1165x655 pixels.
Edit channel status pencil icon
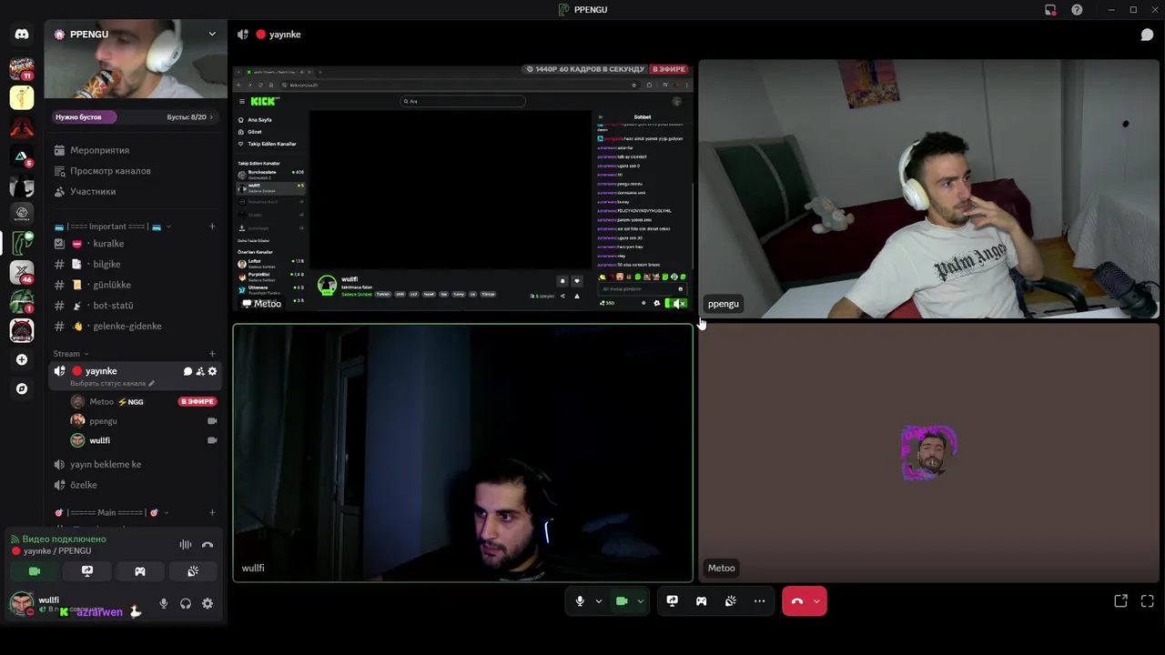click(152, 384)
